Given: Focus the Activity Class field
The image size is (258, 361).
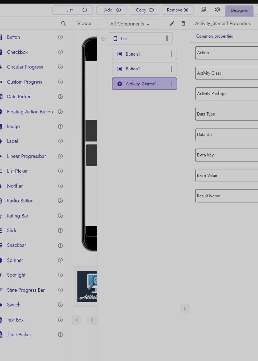Looking at the screenshot, I should (x=227, y=73).
